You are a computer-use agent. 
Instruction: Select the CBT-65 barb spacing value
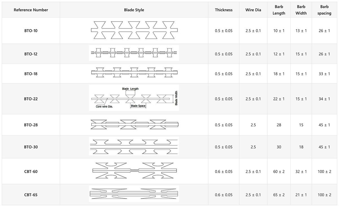pos(324,195)
